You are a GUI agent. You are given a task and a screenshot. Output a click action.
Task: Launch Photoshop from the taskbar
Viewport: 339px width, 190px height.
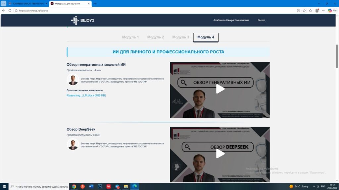100,186
